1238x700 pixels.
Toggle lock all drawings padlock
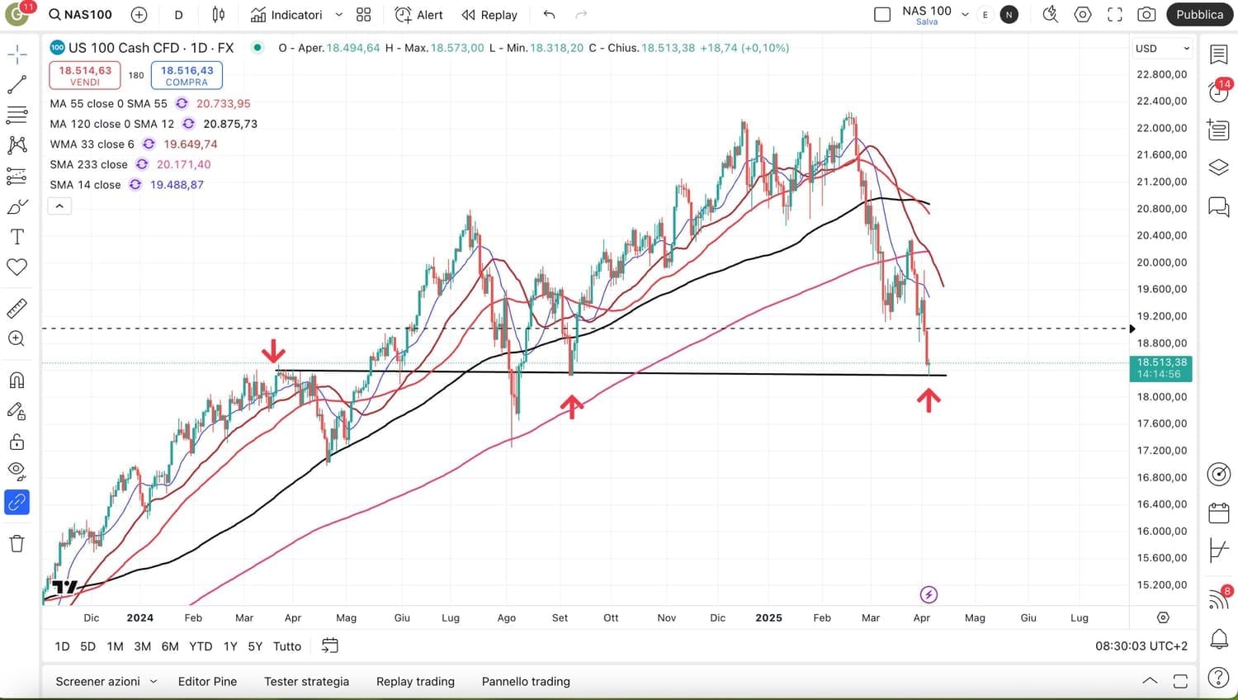tap(17, 442)
